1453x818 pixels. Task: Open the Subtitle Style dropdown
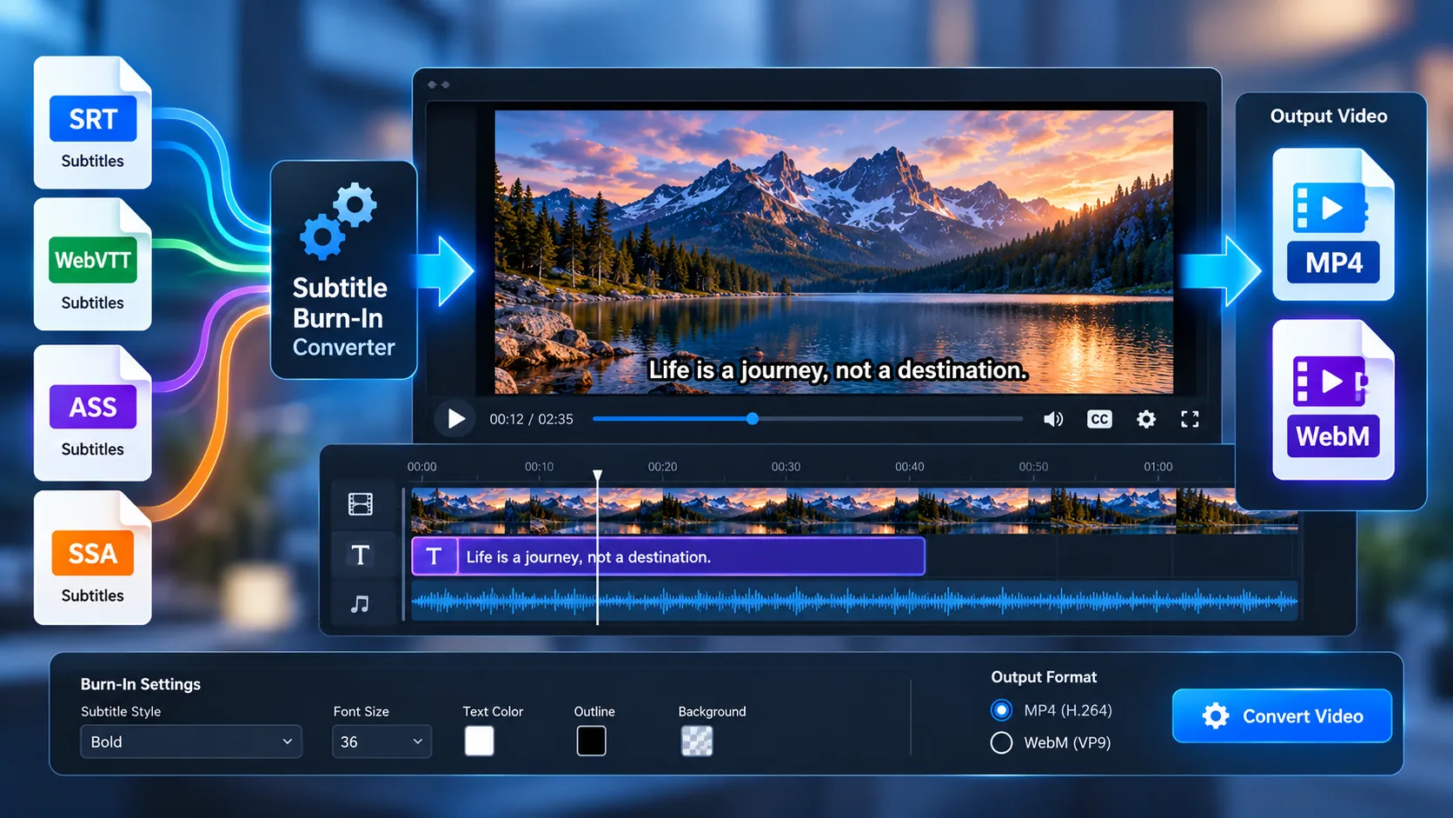[191, 742]
